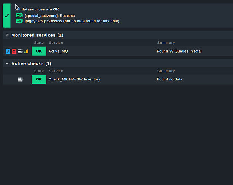
Task: Click State column header under Monitored services
Action: click(39, 43)
